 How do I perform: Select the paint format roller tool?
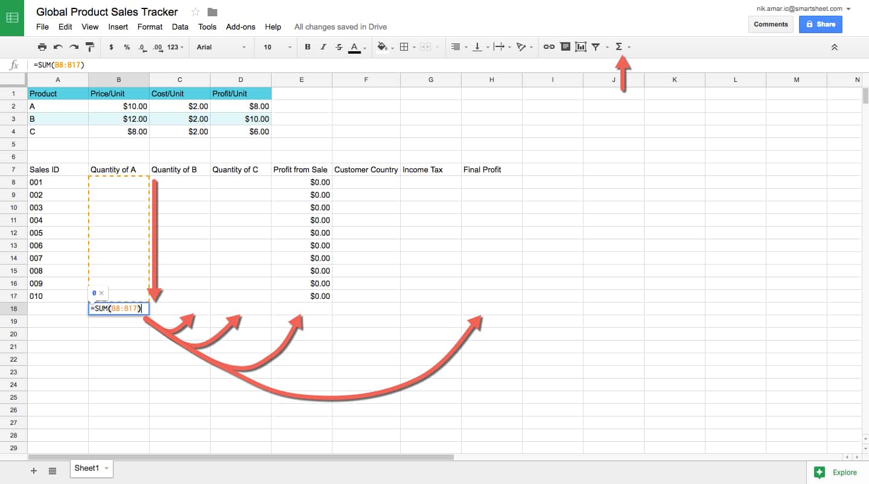click(x=90, y=47)
